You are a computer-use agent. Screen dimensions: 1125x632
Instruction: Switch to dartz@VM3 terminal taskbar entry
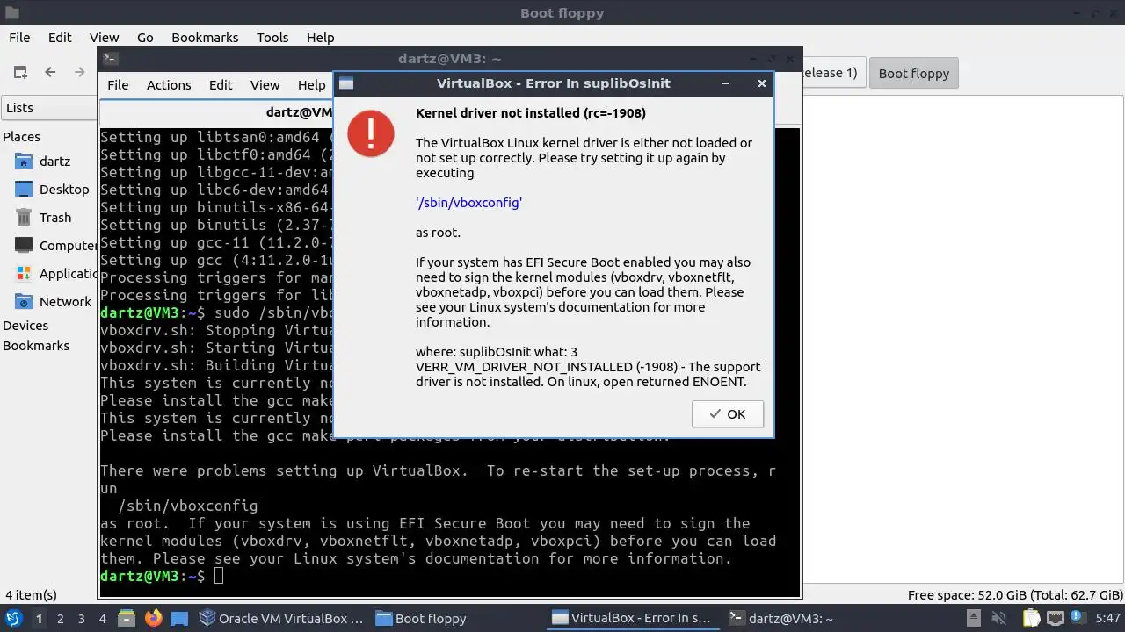tap(781, 619)
